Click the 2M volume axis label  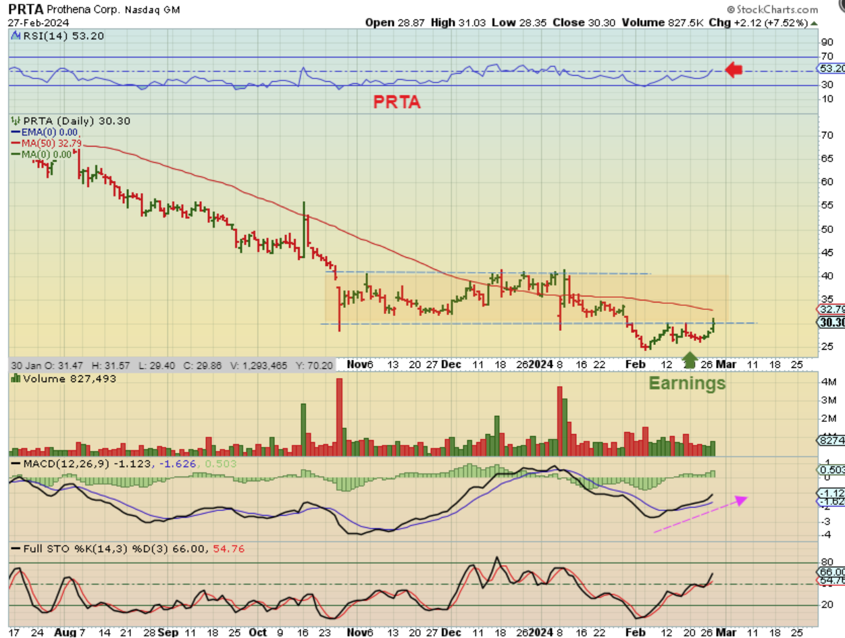[828, 419]
